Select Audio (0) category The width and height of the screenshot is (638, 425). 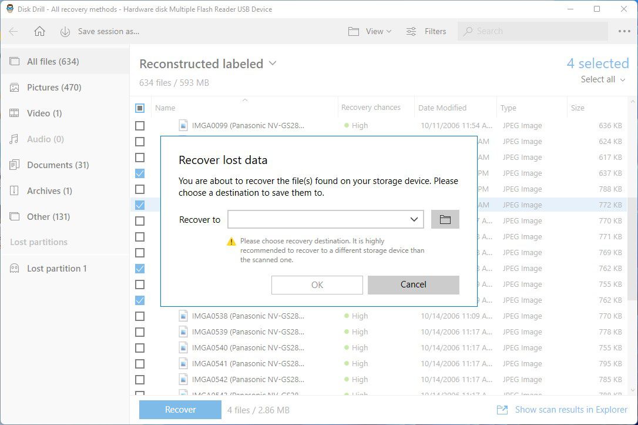65,139
